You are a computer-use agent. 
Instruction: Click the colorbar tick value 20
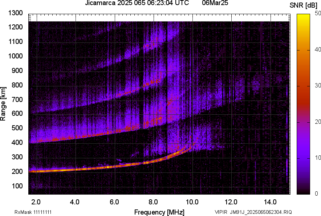[318, 122]
